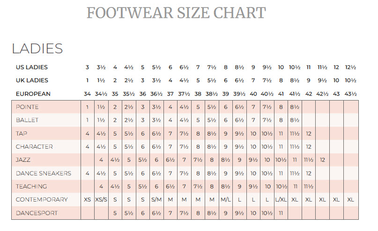Select the European row label

click(x=33, y=94)
